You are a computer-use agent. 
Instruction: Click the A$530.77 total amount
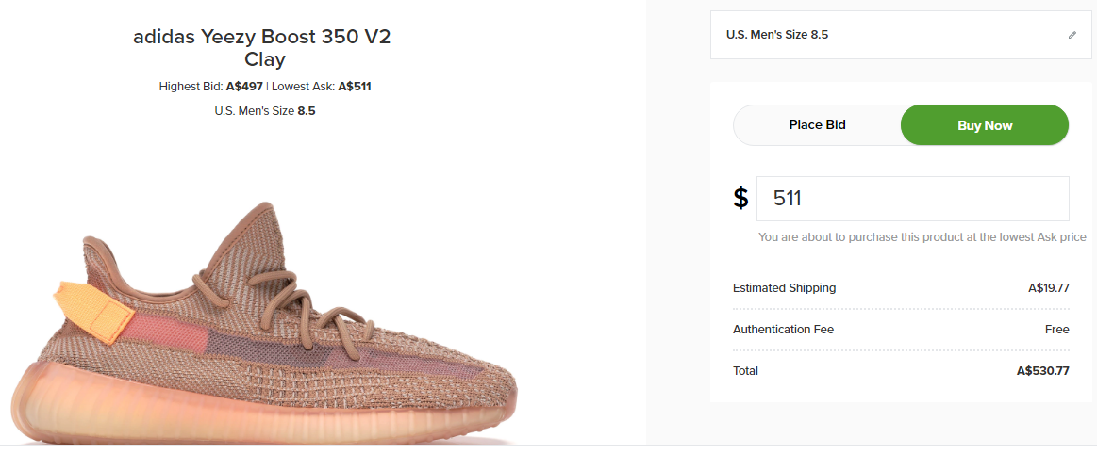pos(1042,371)
